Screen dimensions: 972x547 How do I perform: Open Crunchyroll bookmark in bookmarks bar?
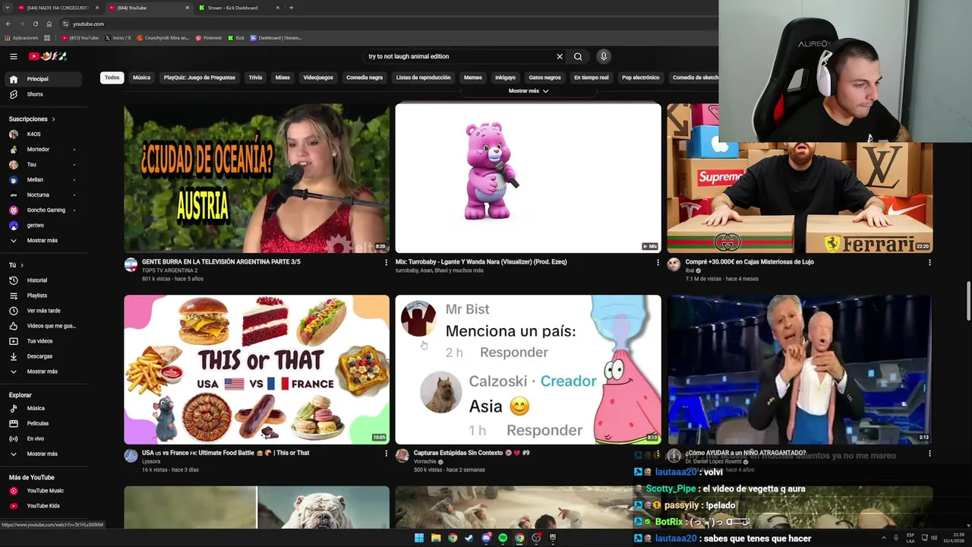pos(163,37)
